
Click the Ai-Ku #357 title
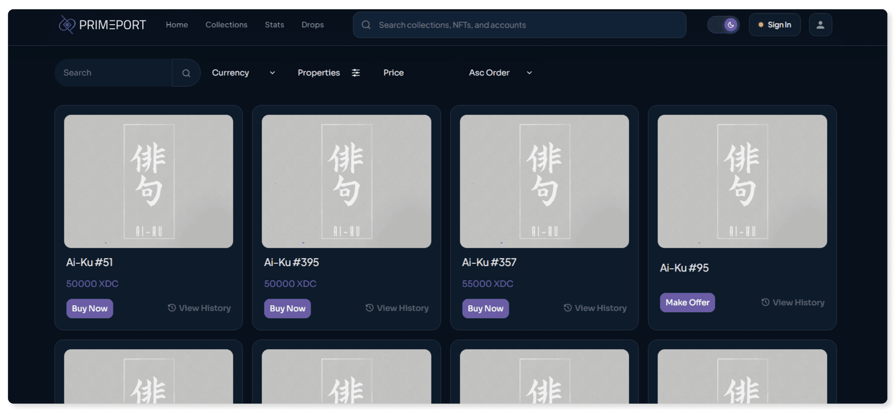click(489, 263)
